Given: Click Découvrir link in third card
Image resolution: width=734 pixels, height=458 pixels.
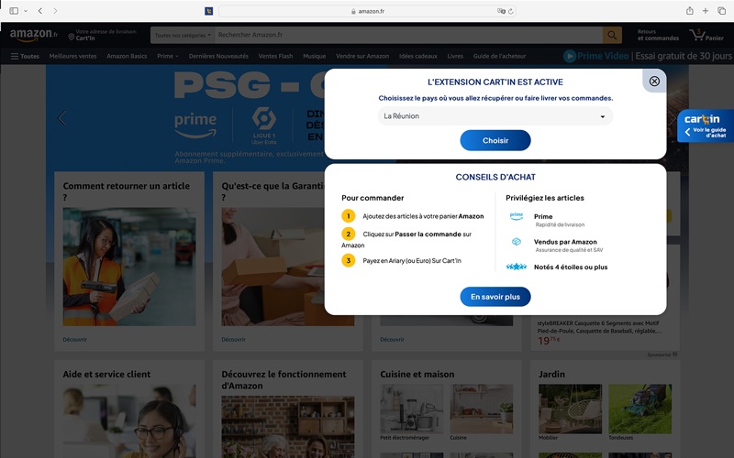Looking at the screenshot, I should click(393, 339).
